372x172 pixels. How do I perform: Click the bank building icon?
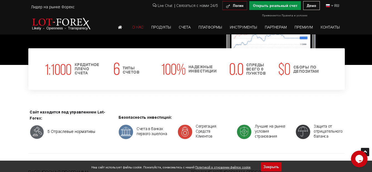pos(126,132)
